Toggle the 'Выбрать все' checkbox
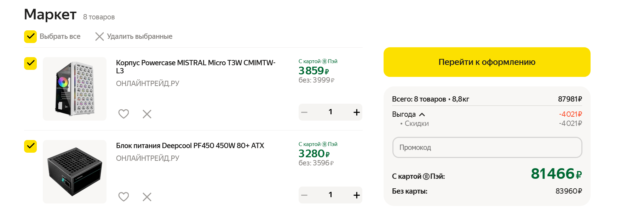The image size is (621, 213). pos(30,36)
